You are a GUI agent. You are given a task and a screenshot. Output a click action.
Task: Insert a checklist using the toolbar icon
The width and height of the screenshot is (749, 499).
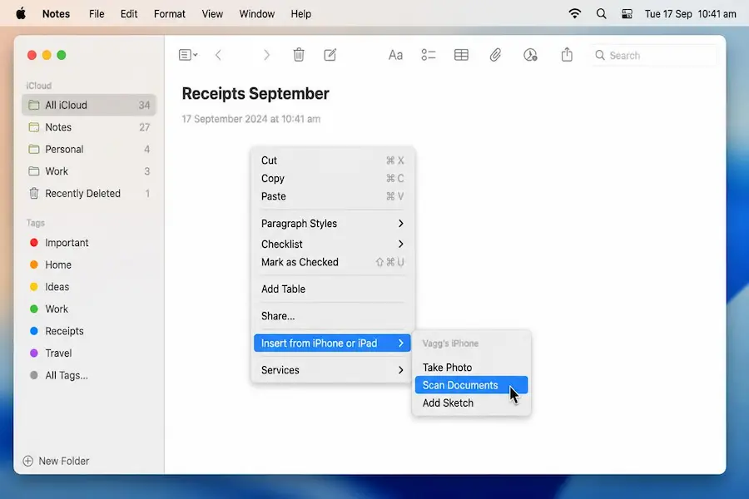click(429, 55)
